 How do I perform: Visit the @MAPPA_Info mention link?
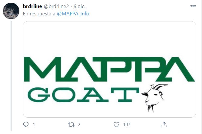[x=73, y=14]
